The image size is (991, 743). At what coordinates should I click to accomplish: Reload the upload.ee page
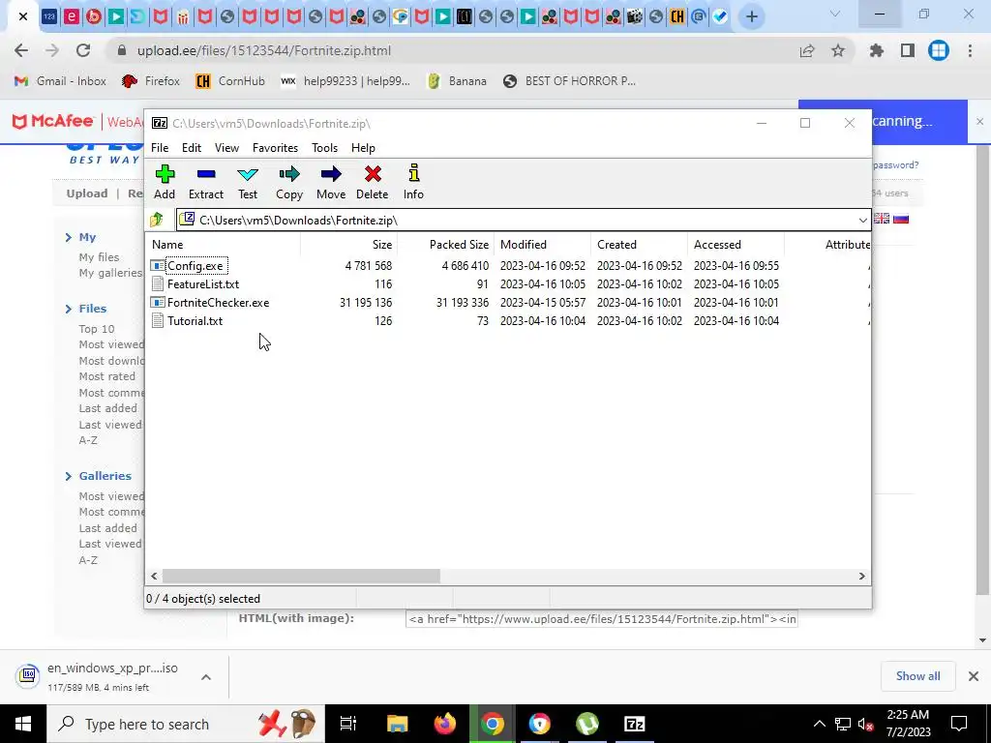click(x=83, y=50)
